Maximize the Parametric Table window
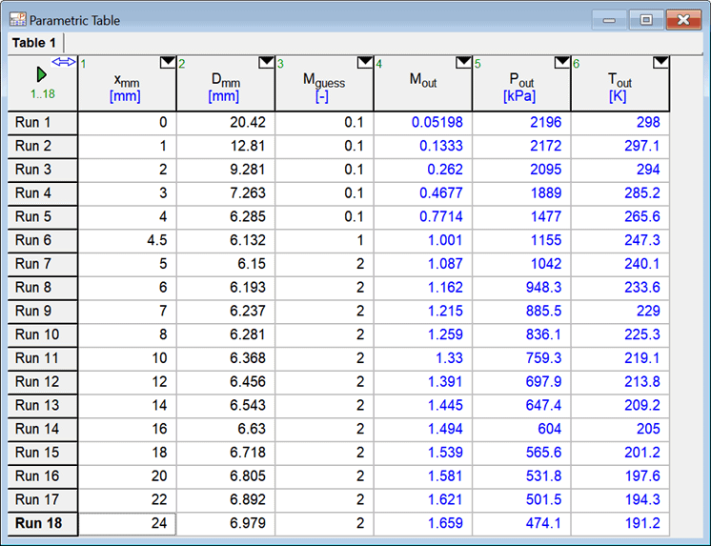The width and height of the screenshot is (711, 546). pos(646,19)
